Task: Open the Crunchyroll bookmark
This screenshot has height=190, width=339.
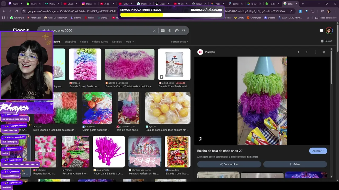Action: (254, 18)
